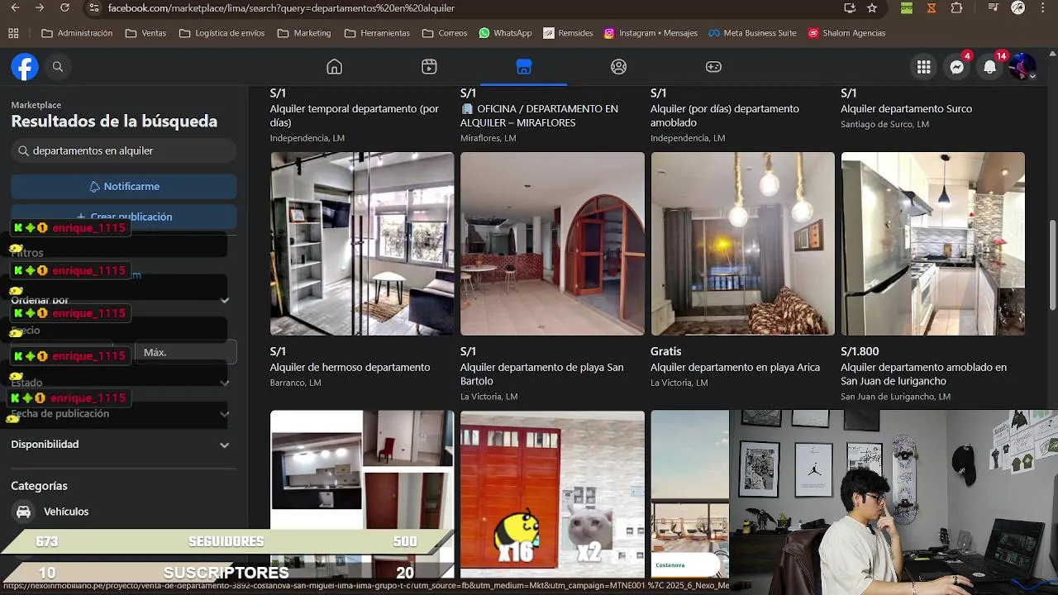Click the Notificarme button

pos(124,187)
